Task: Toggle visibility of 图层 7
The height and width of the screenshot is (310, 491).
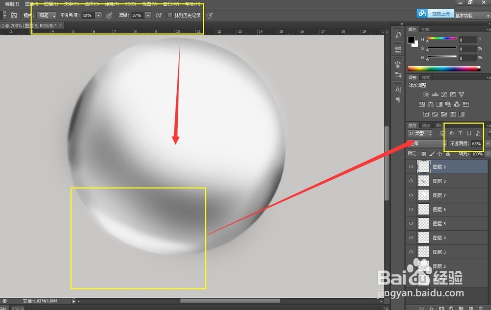Action: (x=411, y=195)
